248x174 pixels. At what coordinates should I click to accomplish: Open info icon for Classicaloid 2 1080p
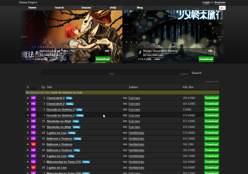click(x=125, y=104)
